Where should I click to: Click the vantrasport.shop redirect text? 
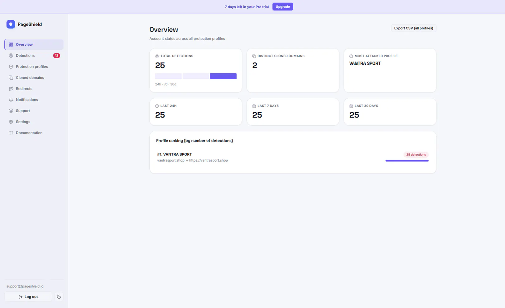click(x=193, y=161)
